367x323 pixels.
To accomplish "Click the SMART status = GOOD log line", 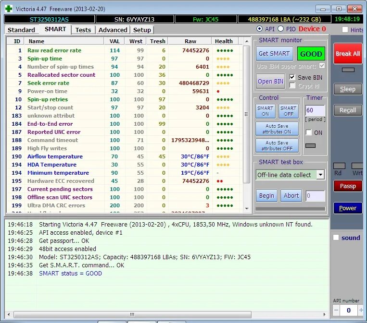I will point(70,273).
